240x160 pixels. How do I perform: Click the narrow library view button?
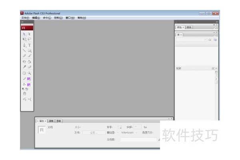(x=216, y=76)
